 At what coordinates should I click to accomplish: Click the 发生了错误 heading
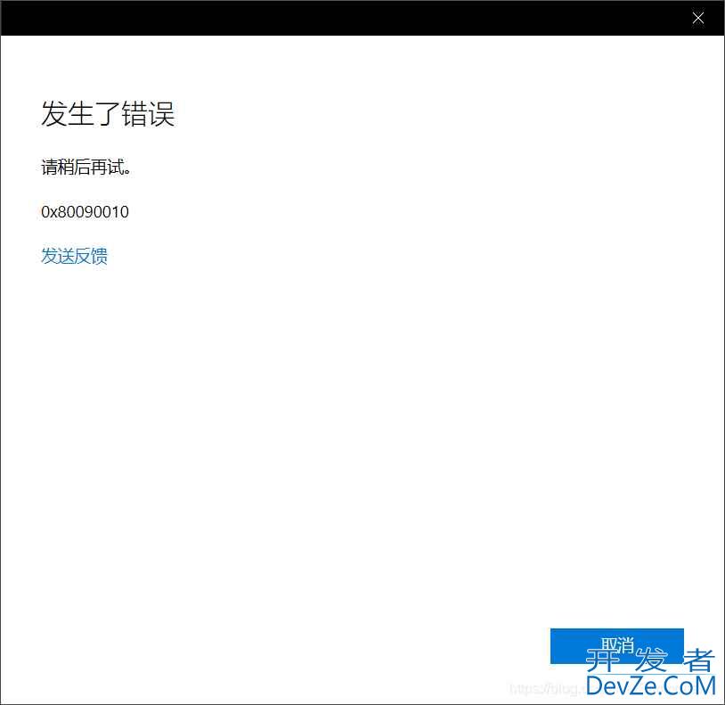[108, 114]
